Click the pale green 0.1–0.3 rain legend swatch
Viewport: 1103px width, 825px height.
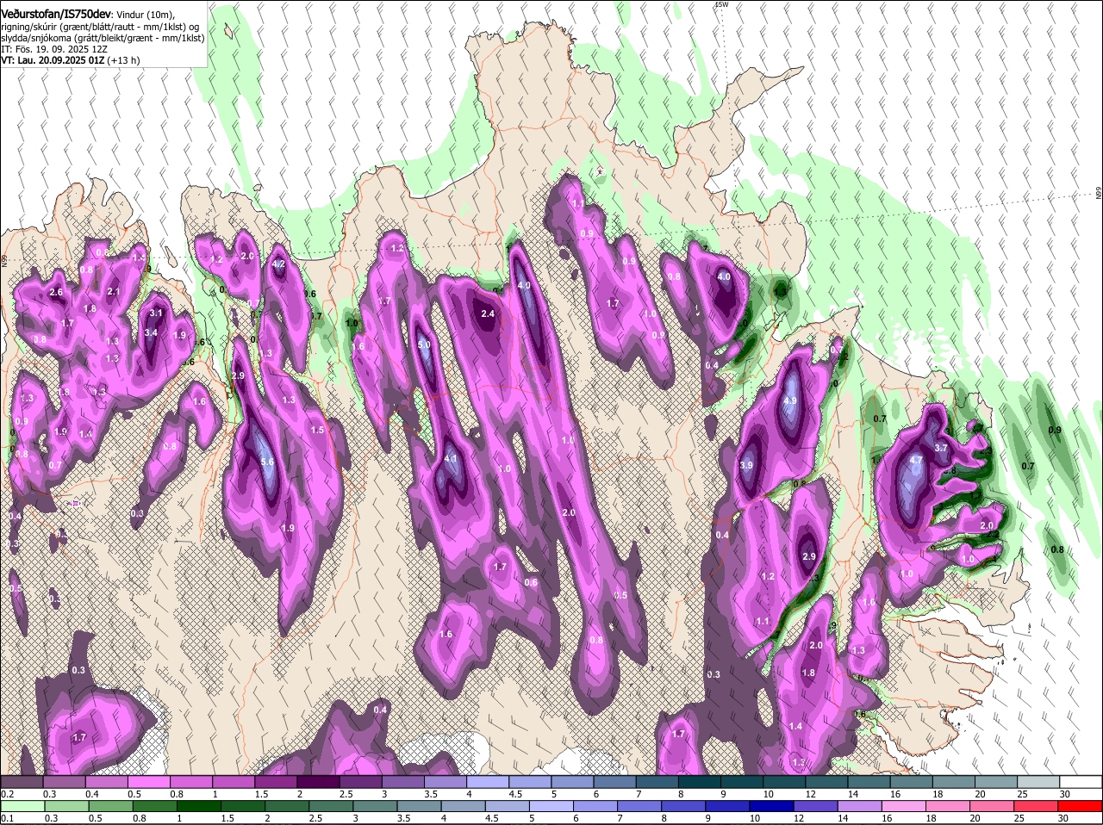[x=22, y=806]
